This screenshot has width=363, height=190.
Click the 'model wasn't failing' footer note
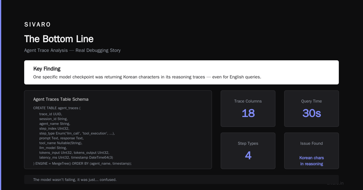pyautogui.click(x=75, y=180)
